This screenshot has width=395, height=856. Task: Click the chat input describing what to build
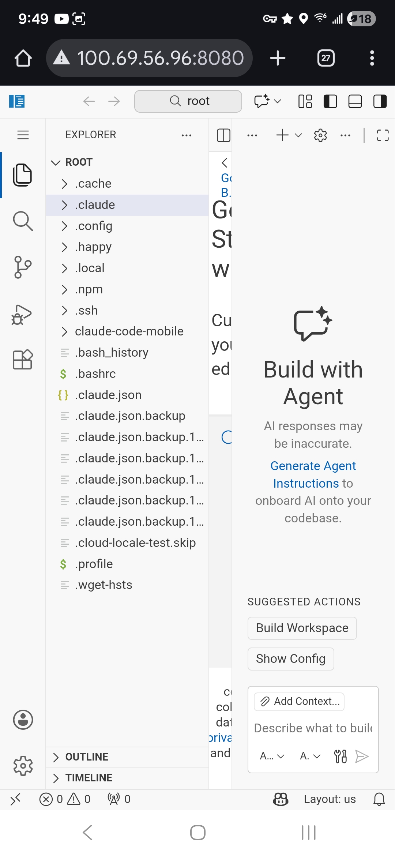[313, 728]
